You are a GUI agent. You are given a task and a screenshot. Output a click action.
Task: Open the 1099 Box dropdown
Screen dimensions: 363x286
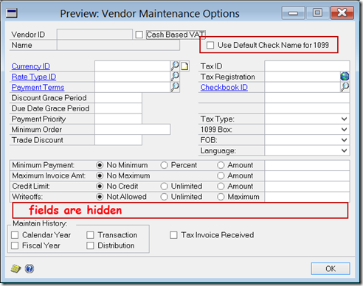[344, 130]
